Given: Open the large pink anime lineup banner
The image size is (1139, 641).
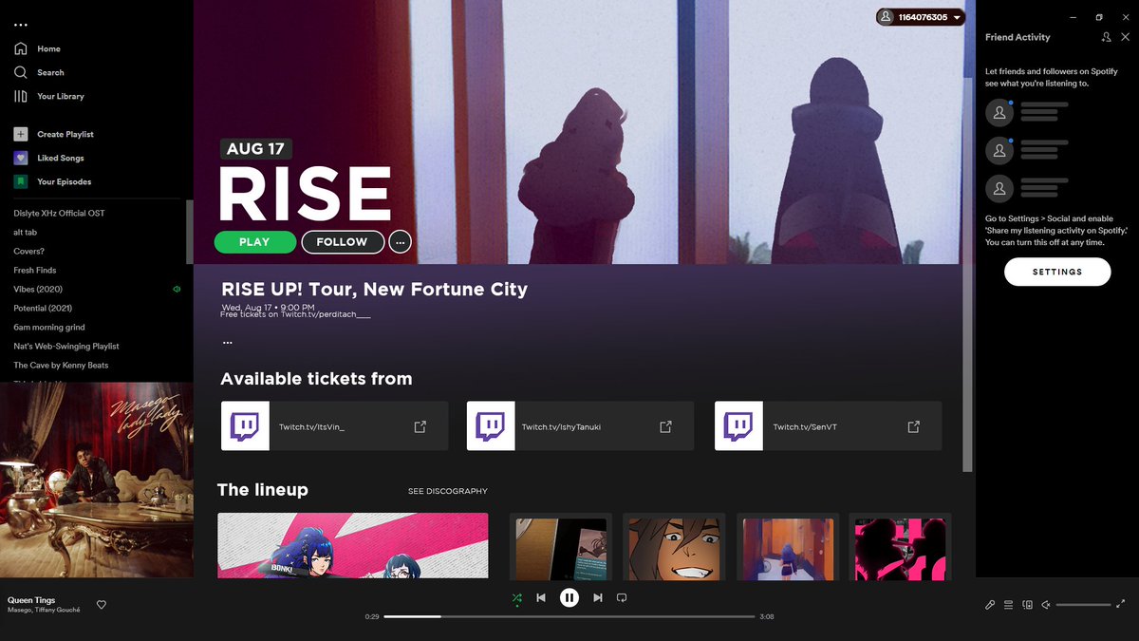Looking at the screenshot, I should click(x=353, y=545).
